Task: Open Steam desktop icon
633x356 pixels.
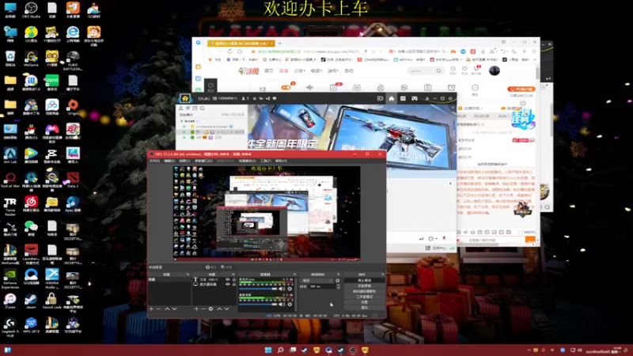Action: point(31,301)
